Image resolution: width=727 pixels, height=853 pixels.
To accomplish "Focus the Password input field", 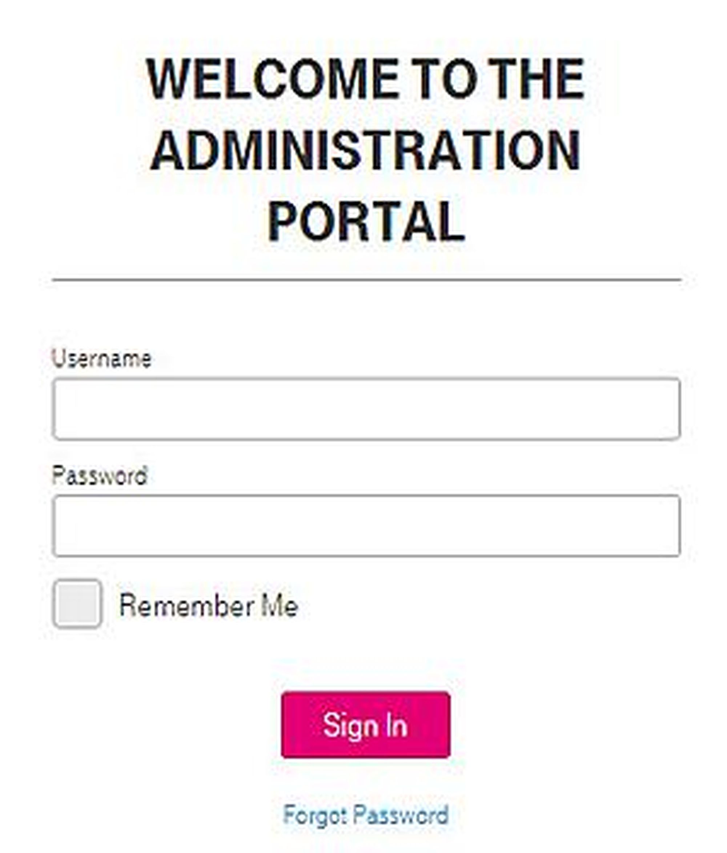I will click(x=366, y=526).
